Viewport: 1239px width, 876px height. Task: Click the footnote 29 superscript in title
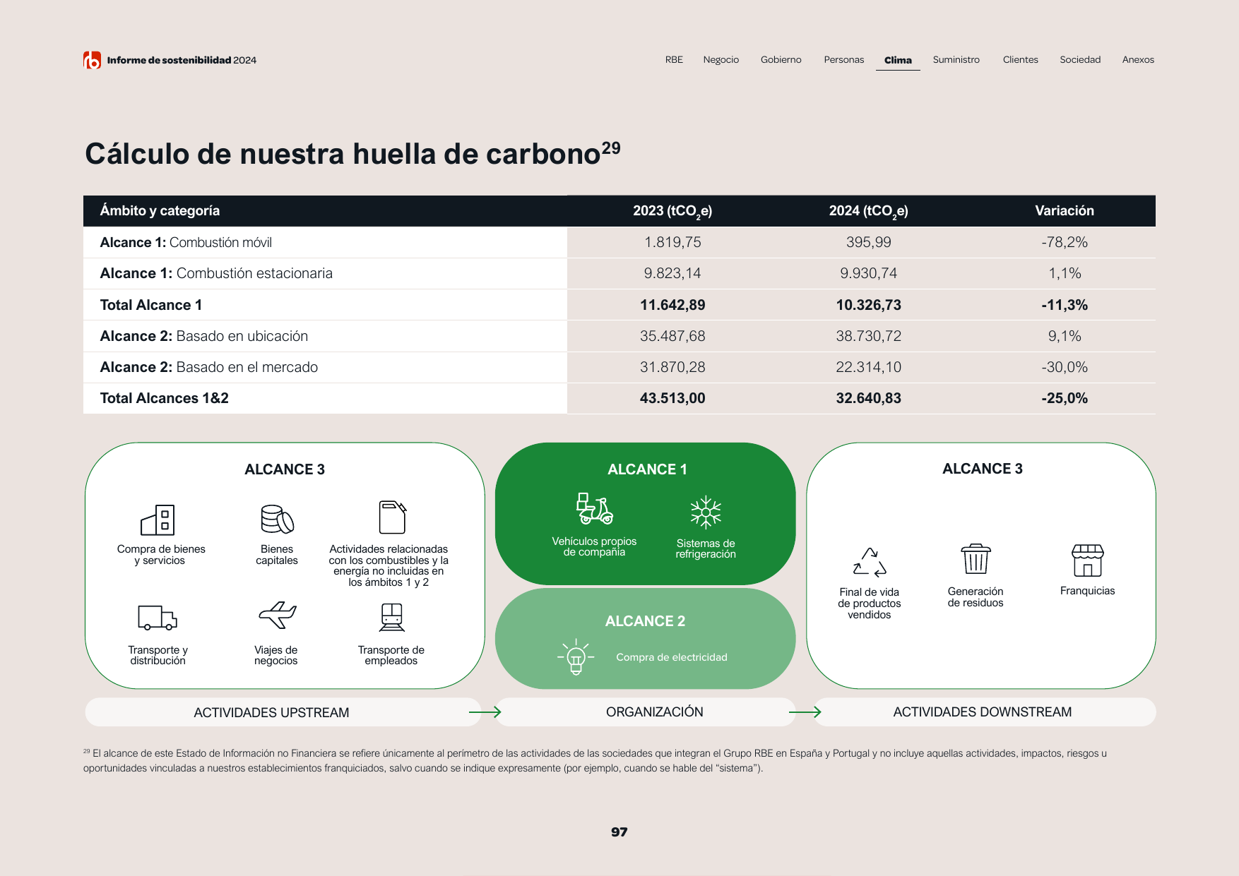click(x=611, y=148)
